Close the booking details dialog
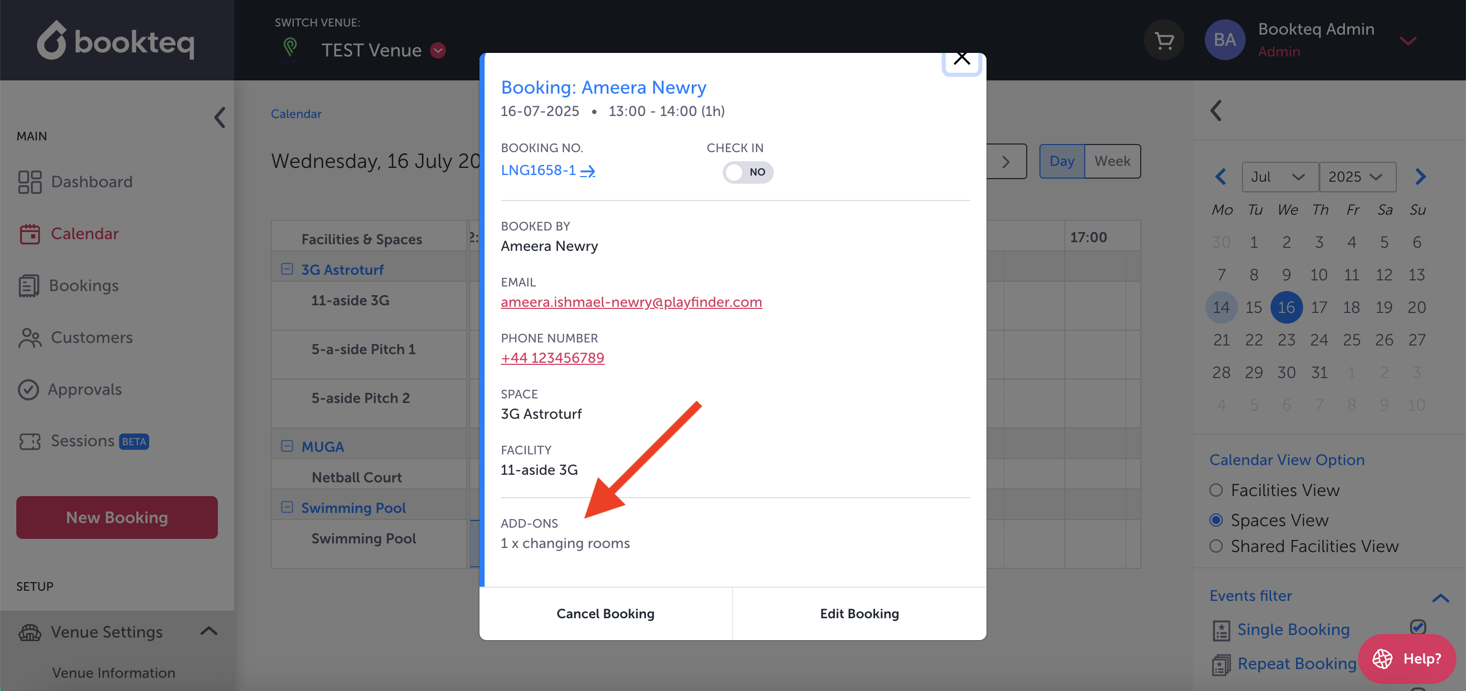The width and height of the screenshot is (1466, 691). [x=962, y=59]
